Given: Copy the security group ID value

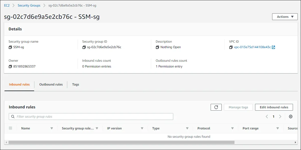Looking at the screenshot, I should click(84, 47).
